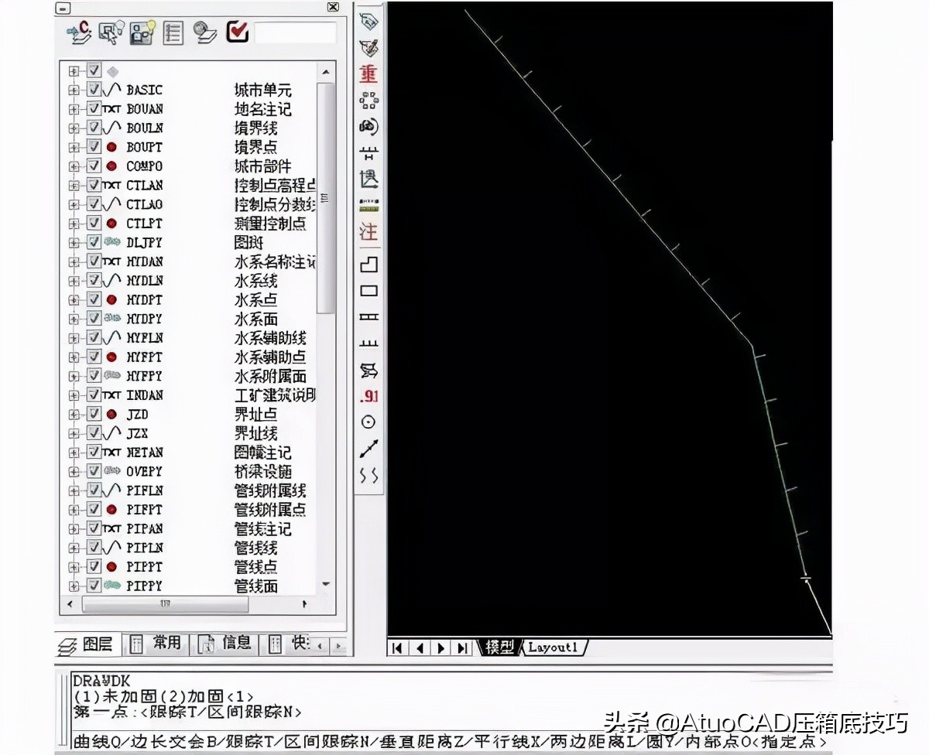Switch to the Layout1 tab
The image size is (929, 755).
552,648
